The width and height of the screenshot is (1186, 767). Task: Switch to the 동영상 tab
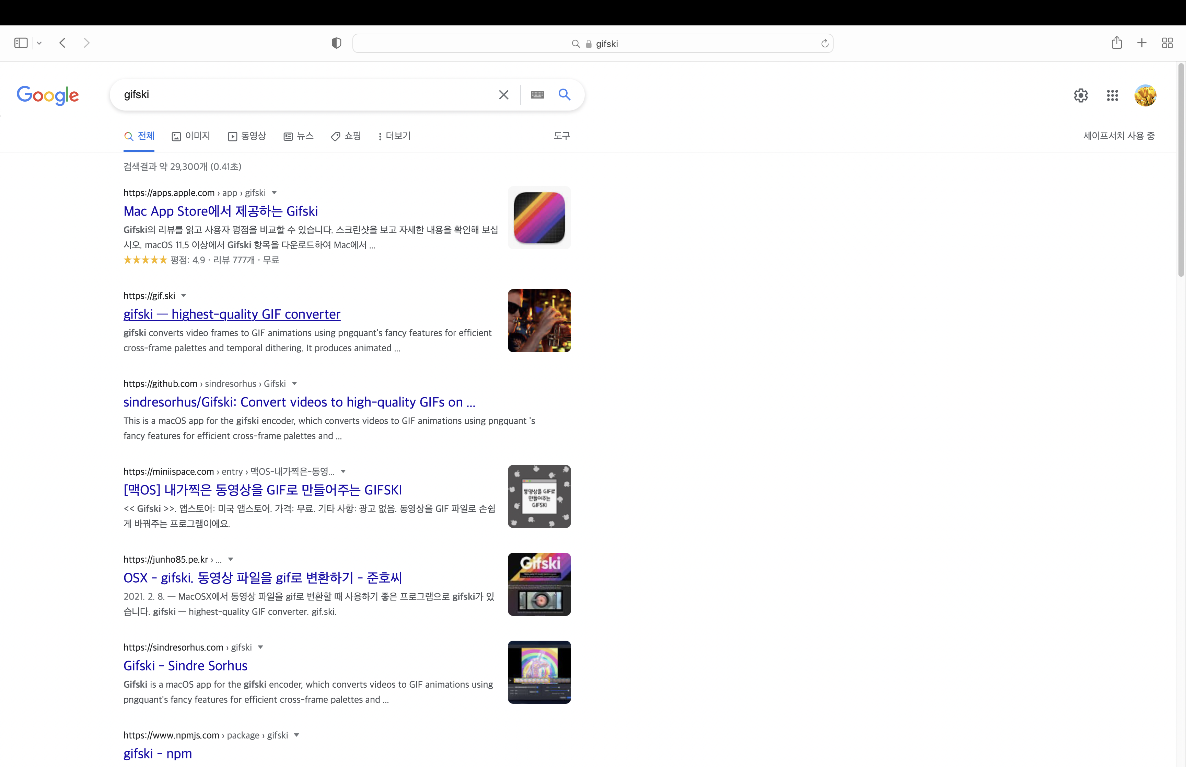(x=247, y=136)
